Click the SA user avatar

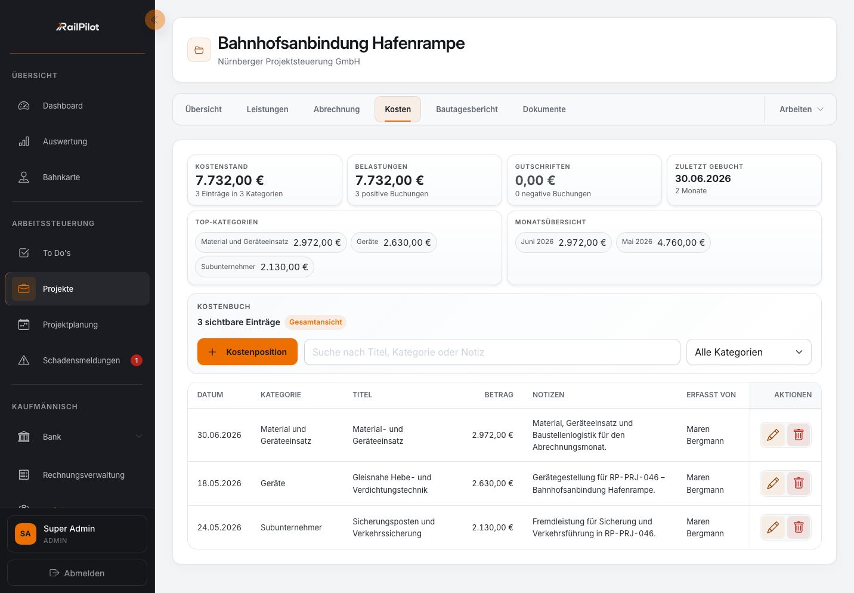[26, 534]
